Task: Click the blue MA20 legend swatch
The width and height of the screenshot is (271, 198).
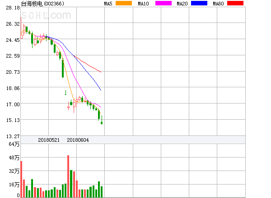Action: pyautogui.click(x=199, y=3)
